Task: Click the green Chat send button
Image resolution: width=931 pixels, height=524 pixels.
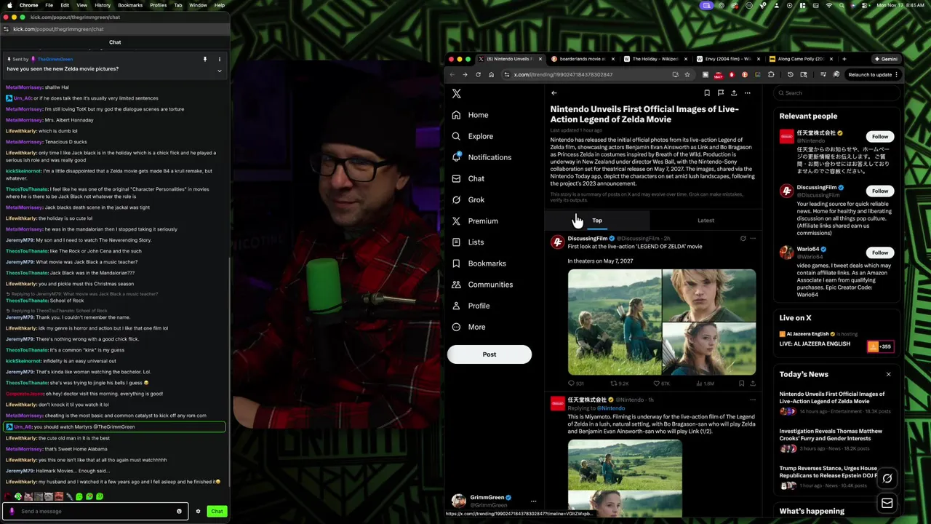Action: [x=217, y=511]
